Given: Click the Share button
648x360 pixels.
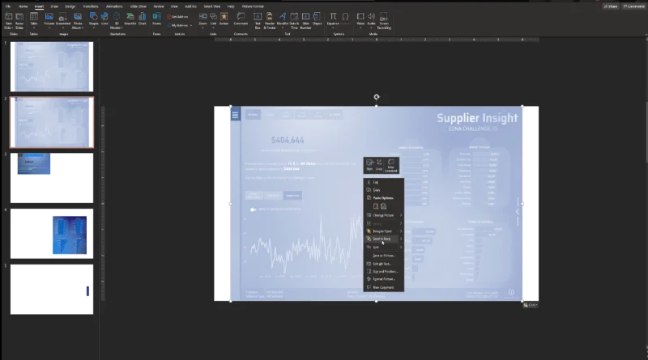Looking at the screenshot, I should 611,6.
